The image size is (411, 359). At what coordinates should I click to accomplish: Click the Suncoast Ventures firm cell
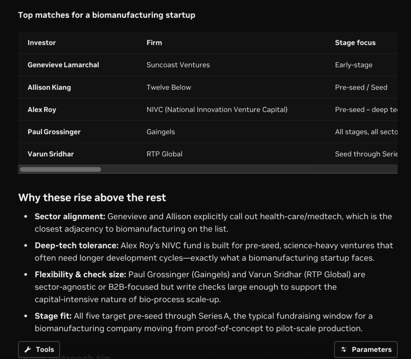[178, 65]
